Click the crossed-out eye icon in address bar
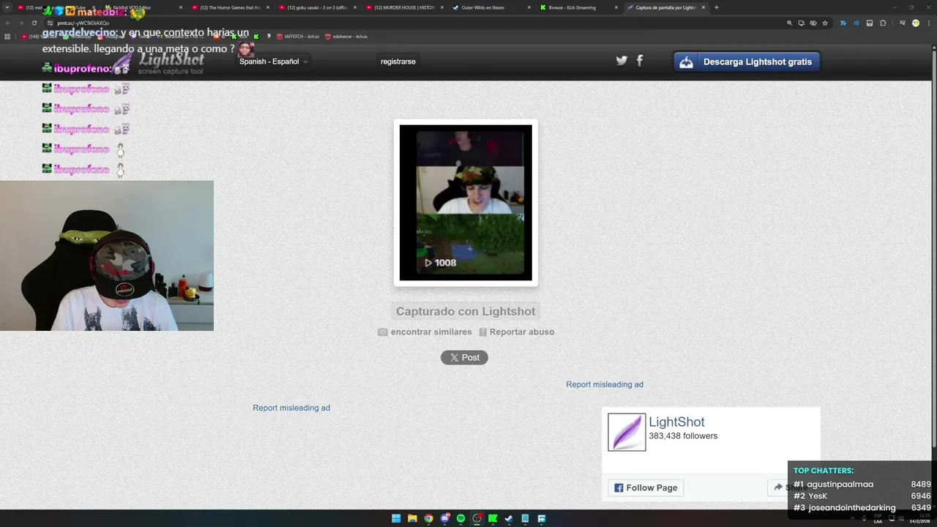 [x=813, y=23]
